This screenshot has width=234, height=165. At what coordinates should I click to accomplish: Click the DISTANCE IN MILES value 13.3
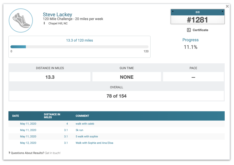[x=50, y=77]
